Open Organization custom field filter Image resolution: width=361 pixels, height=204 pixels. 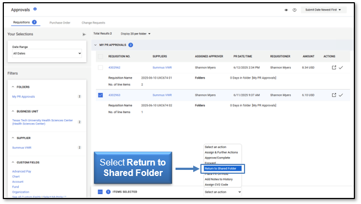[x=21, y=192]
